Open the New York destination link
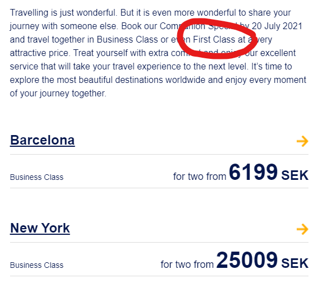Screen dimensions: 327x297 pyautogui.click(x=40, y=228)
